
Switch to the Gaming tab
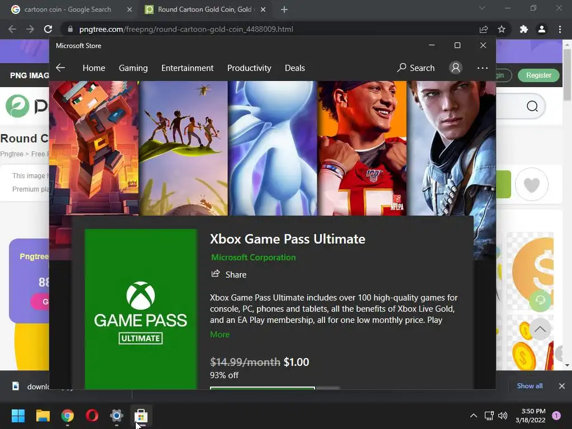pyautogui.click(x=133, y=68)
